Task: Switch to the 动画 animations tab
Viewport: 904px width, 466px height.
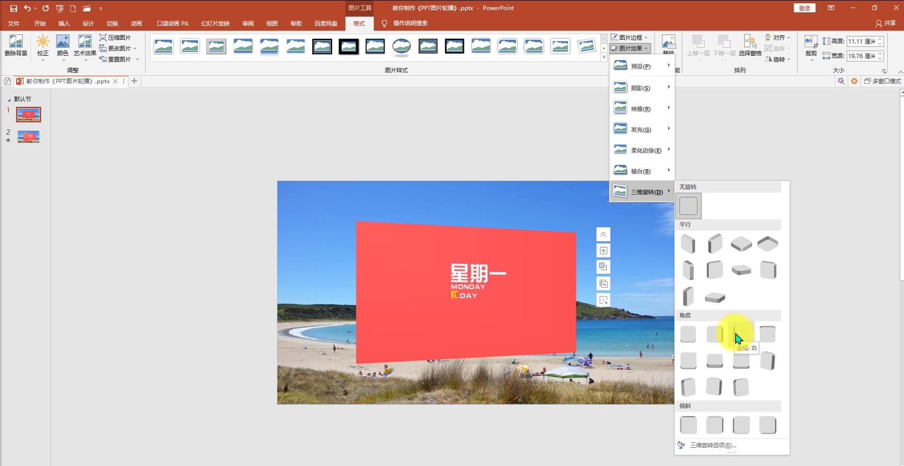Action: point(137,24)
